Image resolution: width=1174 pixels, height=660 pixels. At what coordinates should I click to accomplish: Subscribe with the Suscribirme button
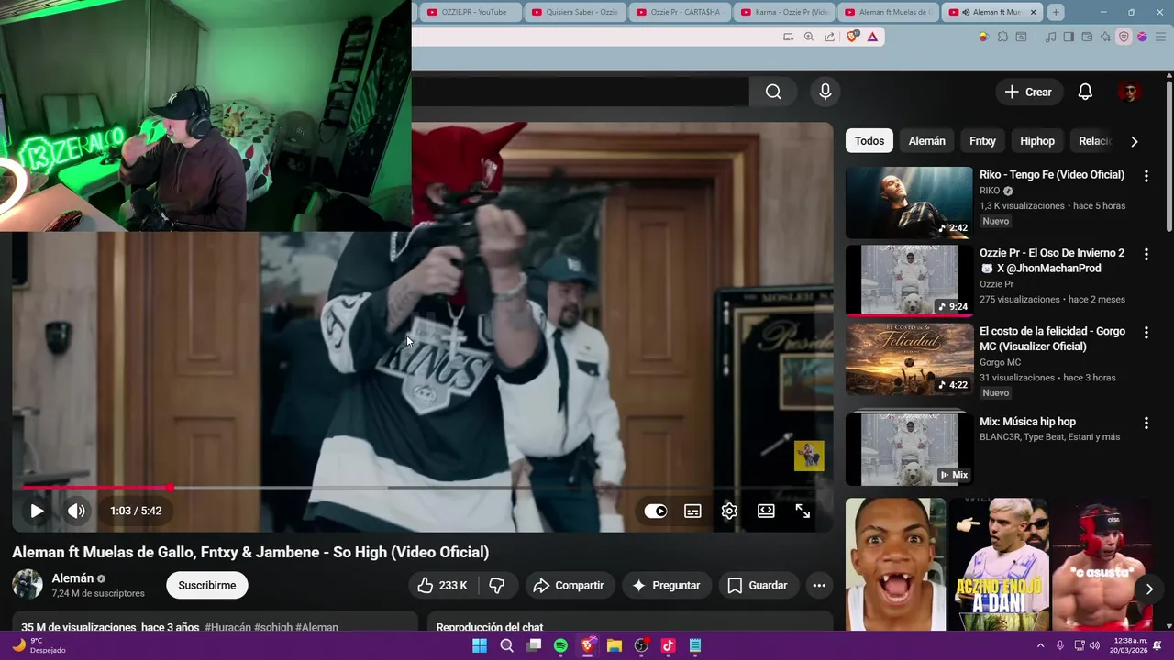(207, 585)
